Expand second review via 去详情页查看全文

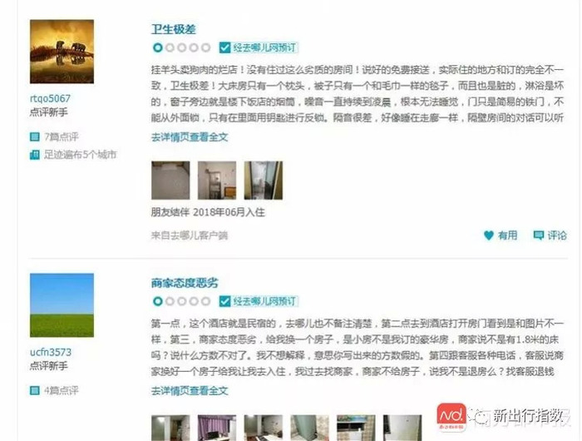point(190,391)
